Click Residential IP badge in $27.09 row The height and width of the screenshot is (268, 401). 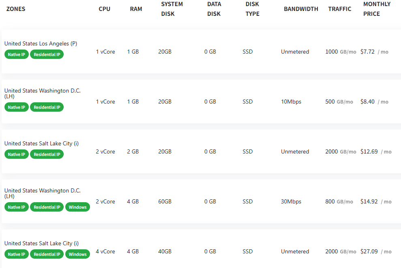pos(47,254)
